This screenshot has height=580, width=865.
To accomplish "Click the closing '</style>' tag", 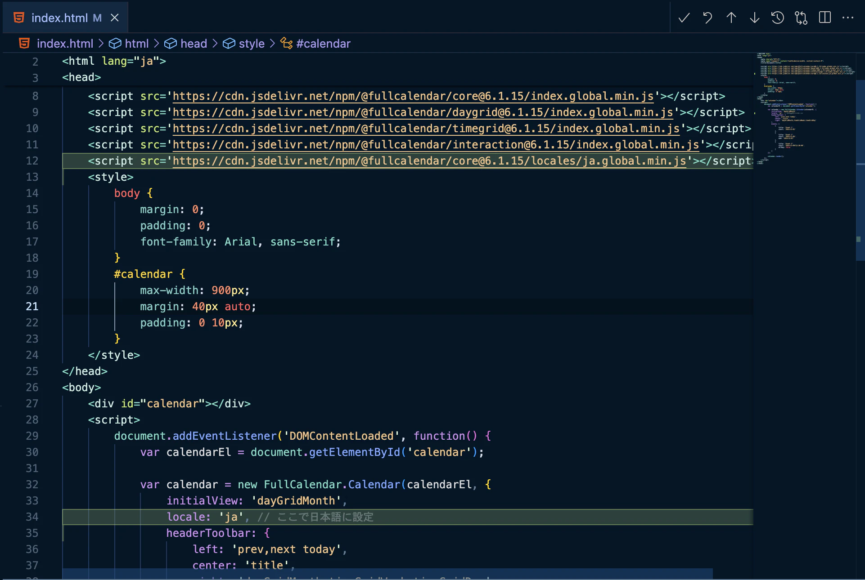I will point(114,355).
